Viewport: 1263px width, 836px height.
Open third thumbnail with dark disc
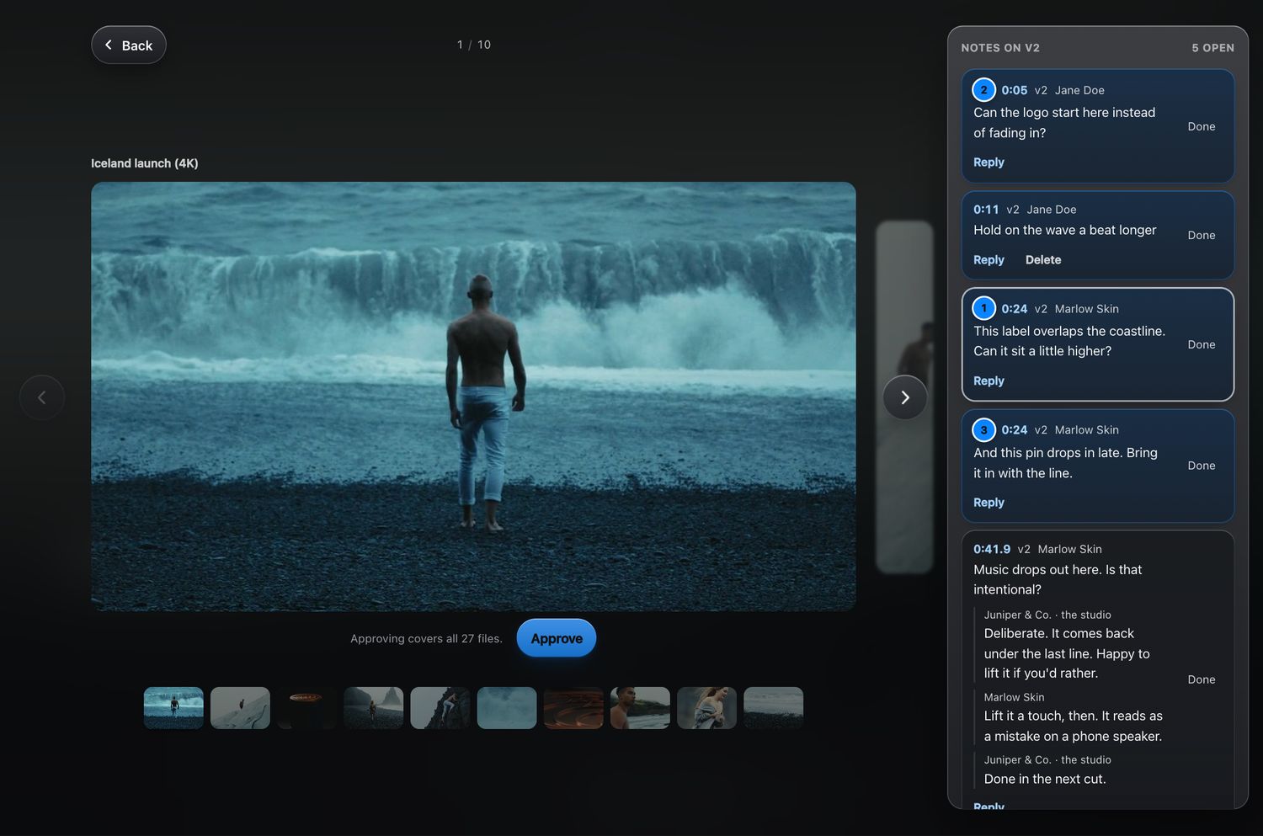tap(306, 708)
